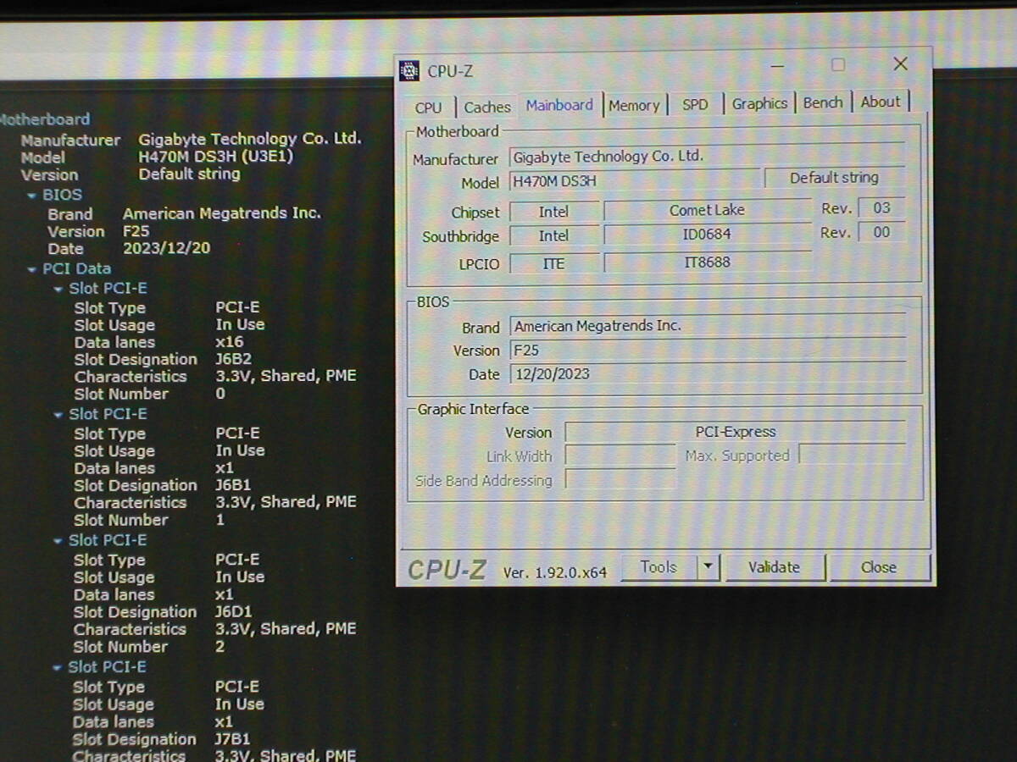
Task: Click the CPU-Z Manufacturer field
Action: coord(706,157)
